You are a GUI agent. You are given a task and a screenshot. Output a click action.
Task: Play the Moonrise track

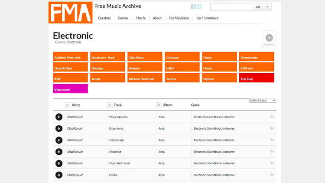[x=59, y=152]
